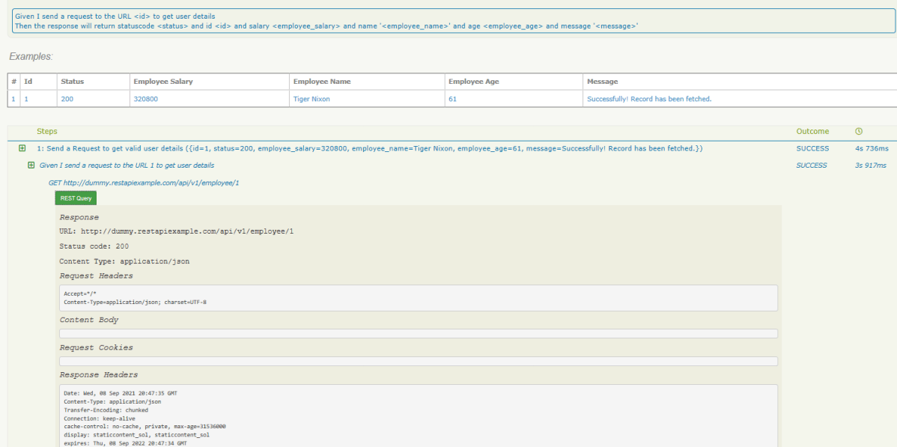
Task: Click the clock duration icon in Steps header
Action: tap(858, 132)
